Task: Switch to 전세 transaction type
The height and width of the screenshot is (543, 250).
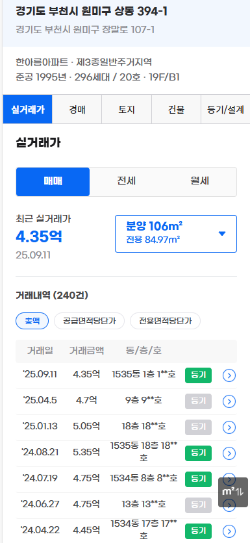Action: tap(127, 182)
